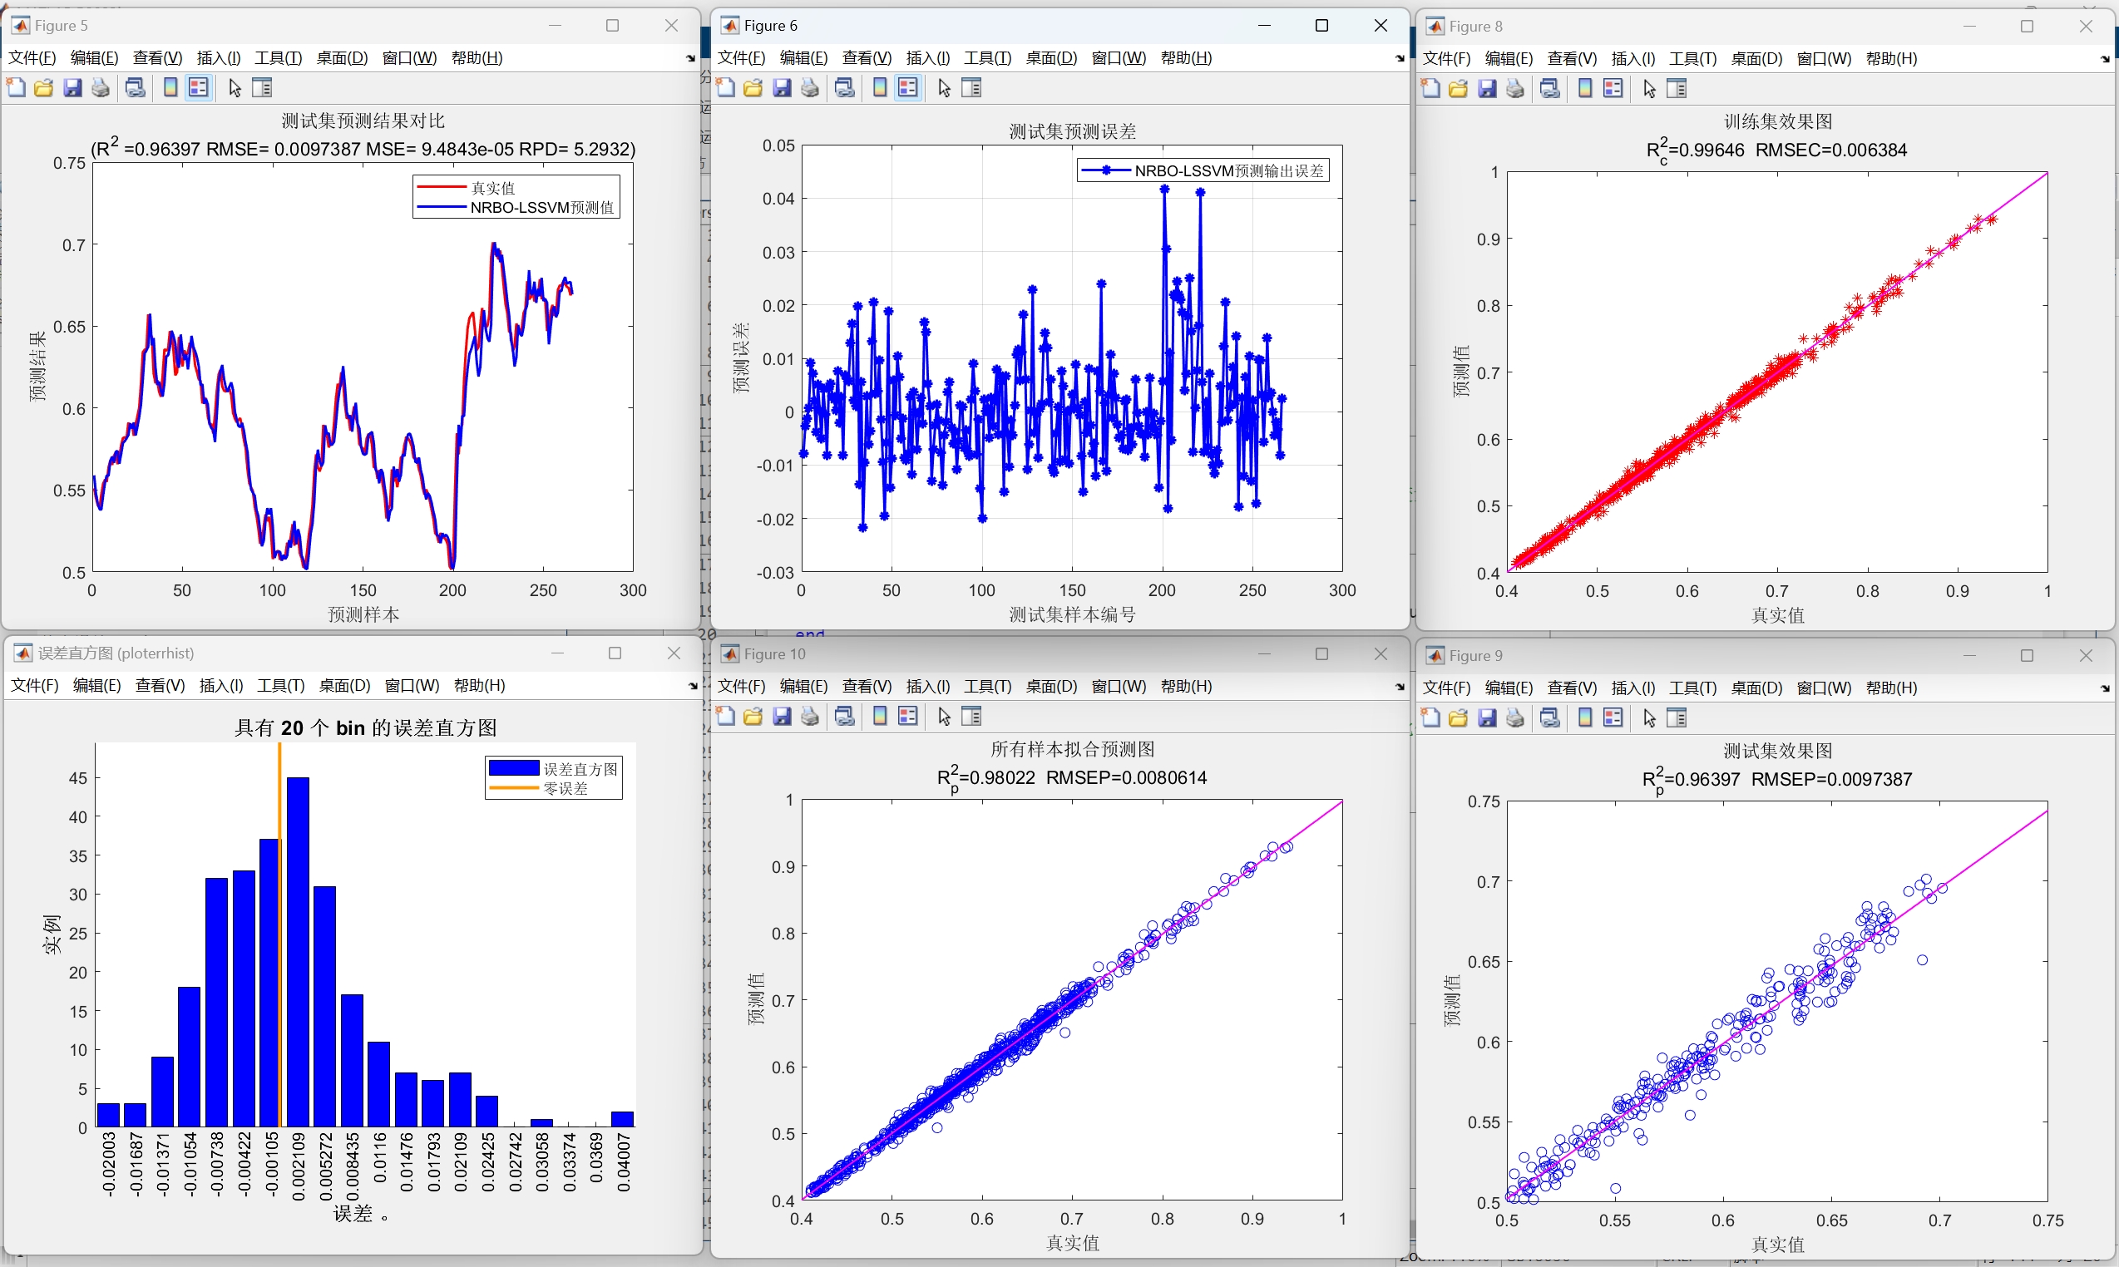Open 文件(F) menu in Figure 5
The height and width of the screenshot is (1267, 2119).
32,58
